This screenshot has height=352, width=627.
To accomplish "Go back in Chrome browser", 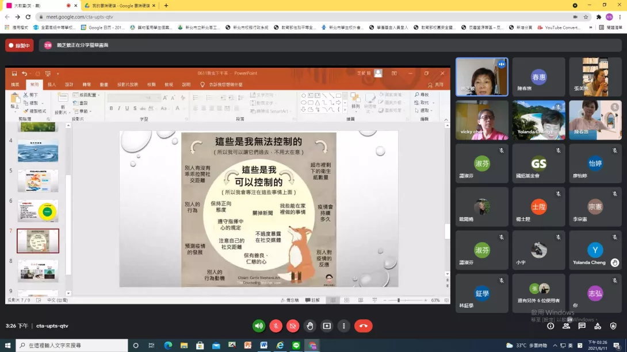I will click(7, 17).
